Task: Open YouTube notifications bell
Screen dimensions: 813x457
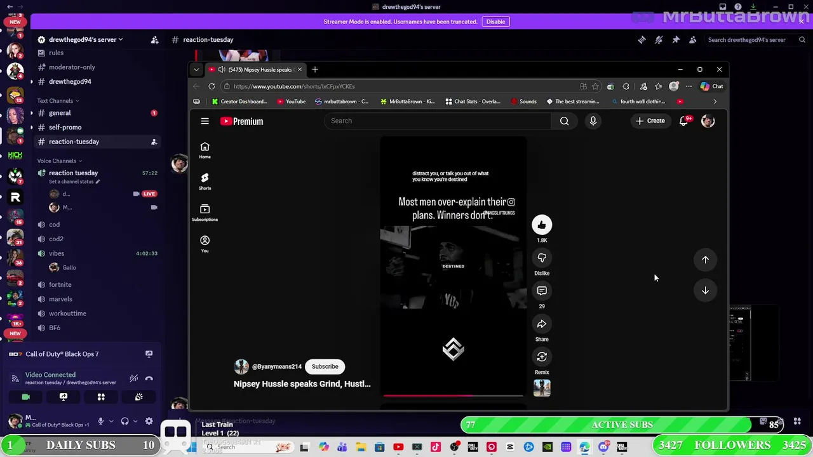Action: (x=684, y=121)
